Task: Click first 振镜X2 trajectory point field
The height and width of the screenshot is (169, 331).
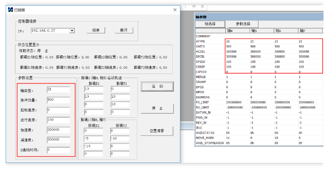Action: (x=93, y=131)
